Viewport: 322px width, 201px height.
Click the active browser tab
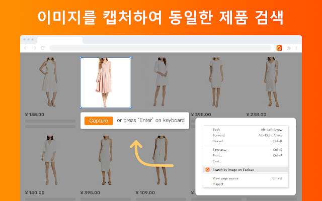60,40
